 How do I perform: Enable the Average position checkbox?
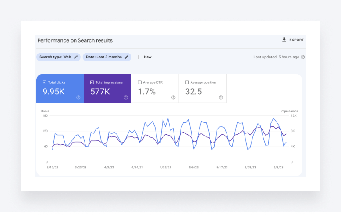pos(187,82)
